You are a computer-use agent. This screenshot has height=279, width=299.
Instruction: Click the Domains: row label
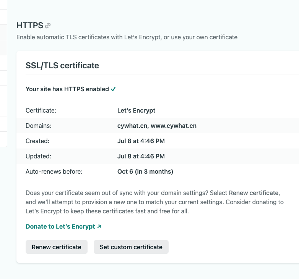point(38,126)
